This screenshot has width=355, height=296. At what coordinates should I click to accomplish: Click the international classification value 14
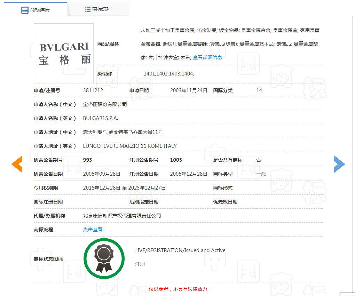tap(259, 90)
